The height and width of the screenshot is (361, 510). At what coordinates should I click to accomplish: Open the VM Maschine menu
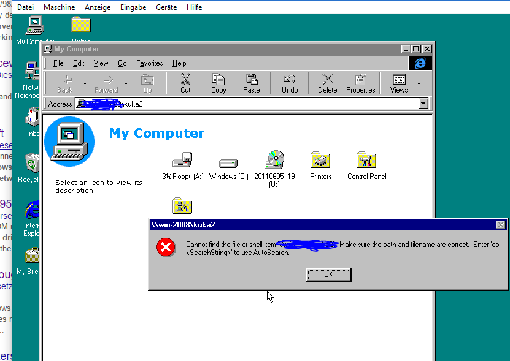tap(59, 7)
